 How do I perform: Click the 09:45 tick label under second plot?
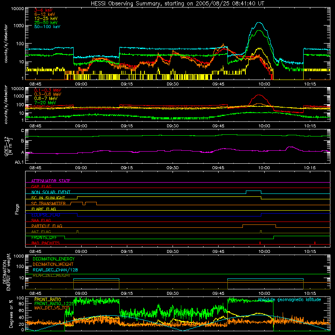coord(218,126)
